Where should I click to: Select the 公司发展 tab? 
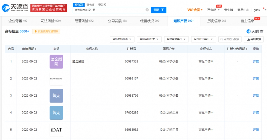click(117, 21)
